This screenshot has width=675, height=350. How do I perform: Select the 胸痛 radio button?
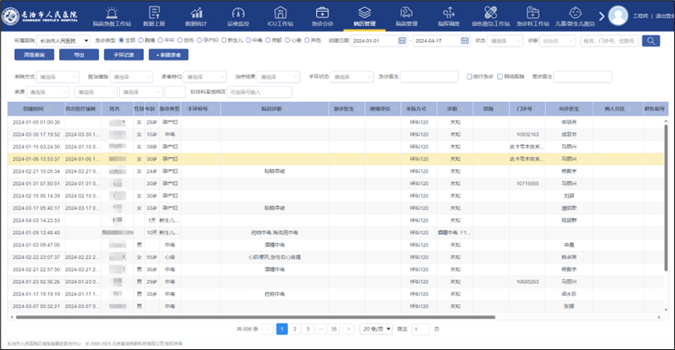pyautogui.click(x=141, y=40)
